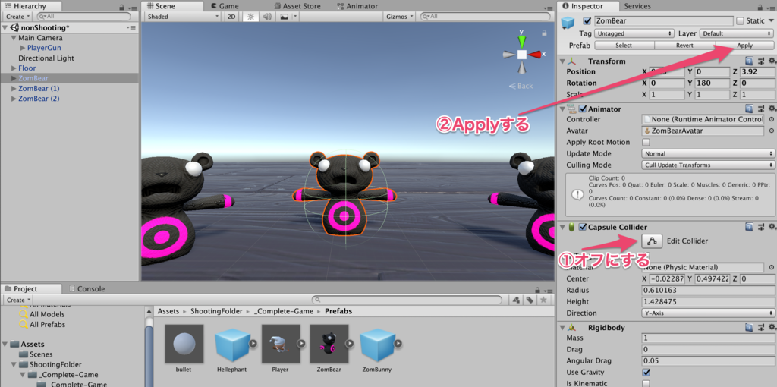Screen dimensions: 777x387
Task: Open Static flags dropdown arrow
Action: [x=771, y=20]
